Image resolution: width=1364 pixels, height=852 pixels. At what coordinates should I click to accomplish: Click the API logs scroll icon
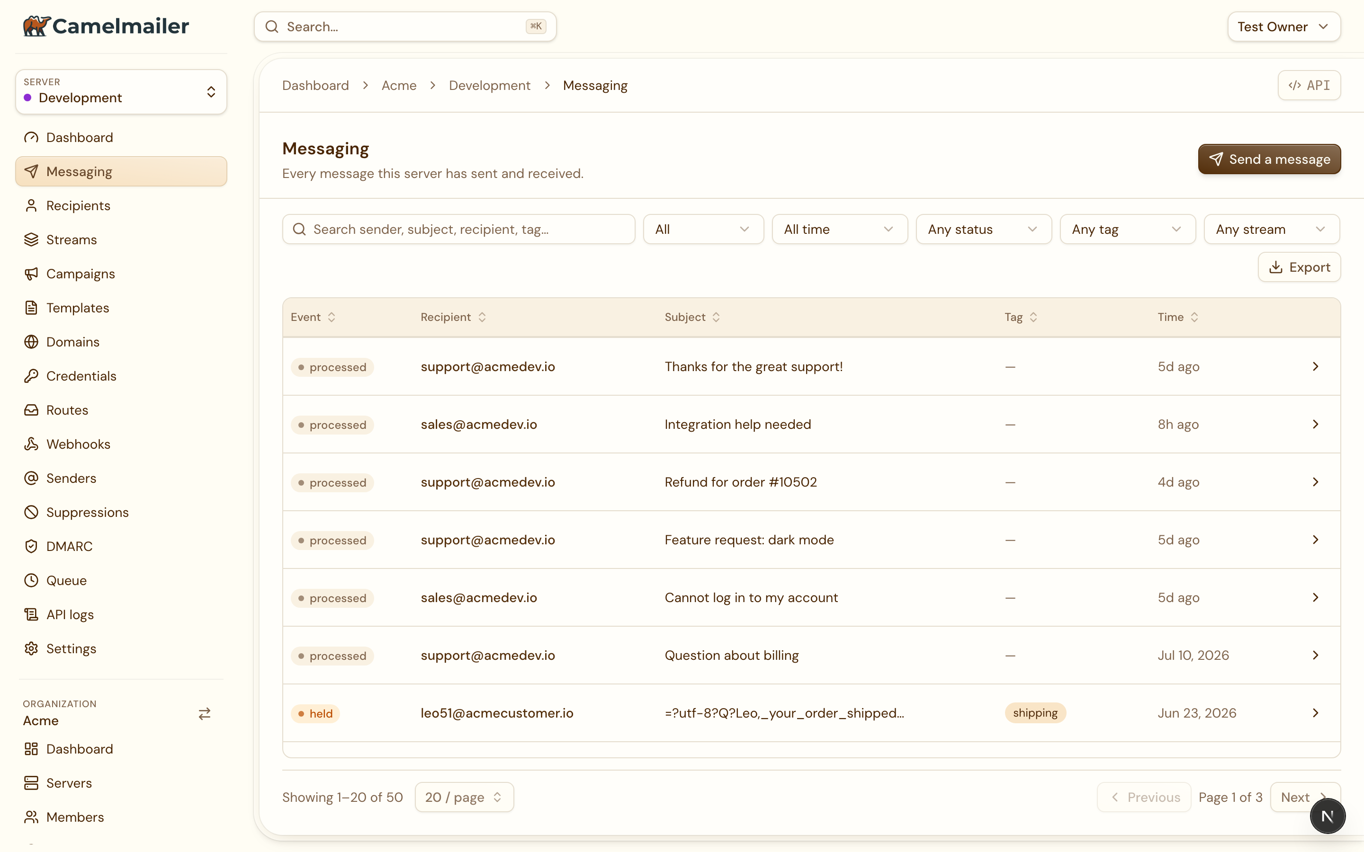31,615
